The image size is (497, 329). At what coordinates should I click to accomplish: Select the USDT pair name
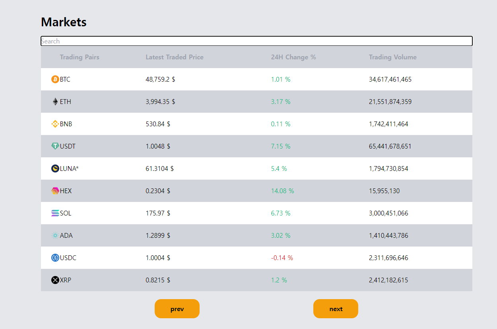click(x=68, y=146)
